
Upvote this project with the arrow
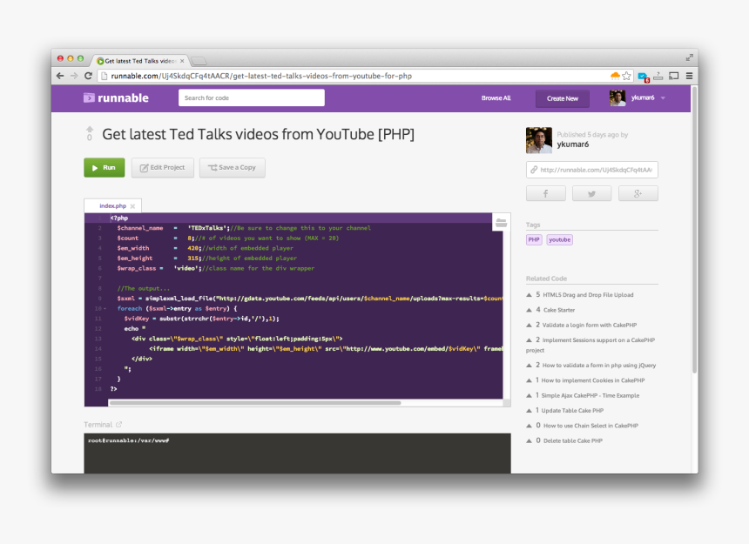tap(90, 130)
